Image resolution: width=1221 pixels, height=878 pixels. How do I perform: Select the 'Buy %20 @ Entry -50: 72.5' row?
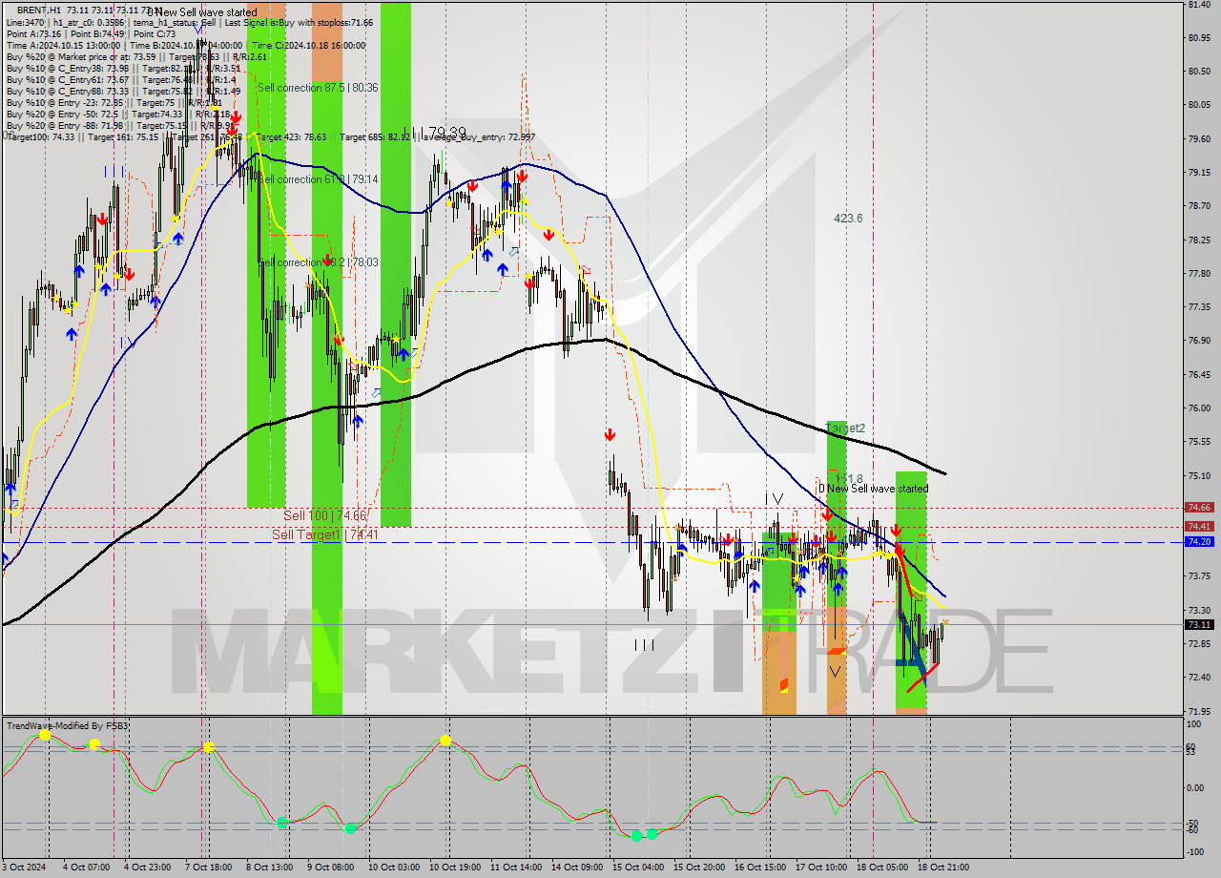[x=116, y=114]
